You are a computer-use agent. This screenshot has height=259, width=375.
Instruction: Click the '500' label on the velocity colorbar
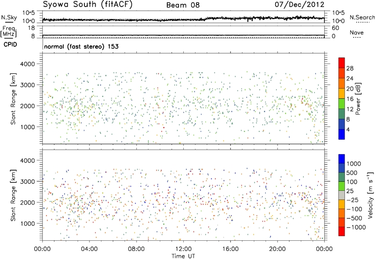352,173
